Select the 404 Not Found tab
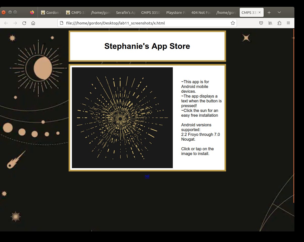Screen dimensions: 304x242 pyautogui.click(x=201, y=12)
